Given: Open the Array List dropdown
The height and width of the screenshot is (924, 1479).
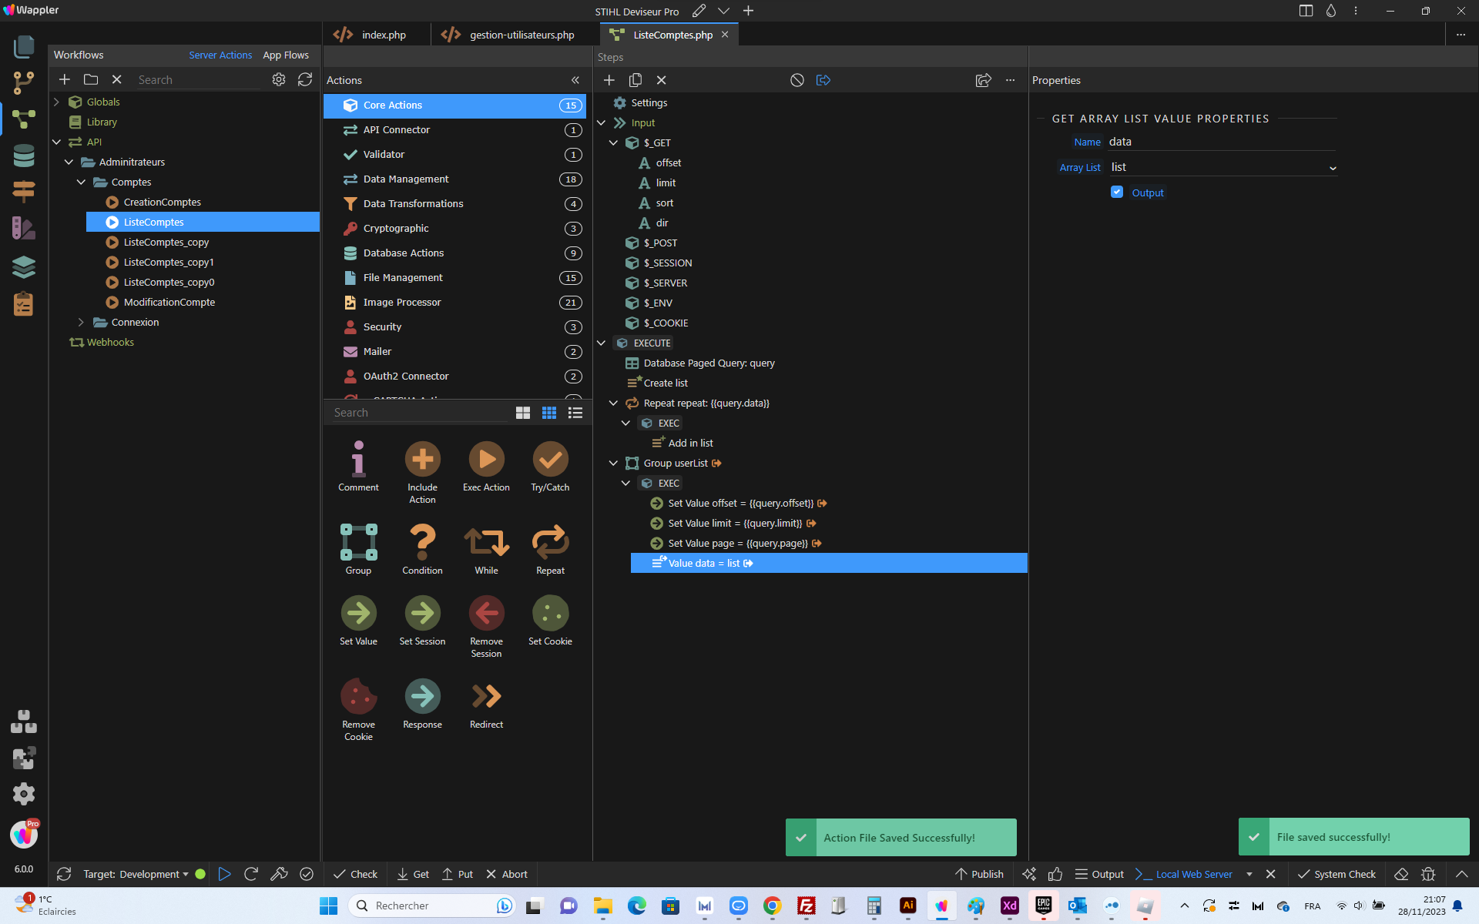Looking at the screenshot, I should click(1223, 167).
